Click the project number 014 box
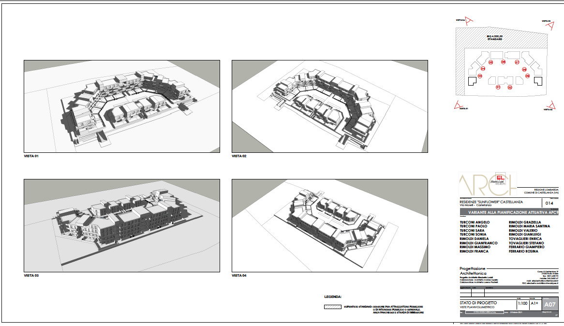 coord(548,203)
